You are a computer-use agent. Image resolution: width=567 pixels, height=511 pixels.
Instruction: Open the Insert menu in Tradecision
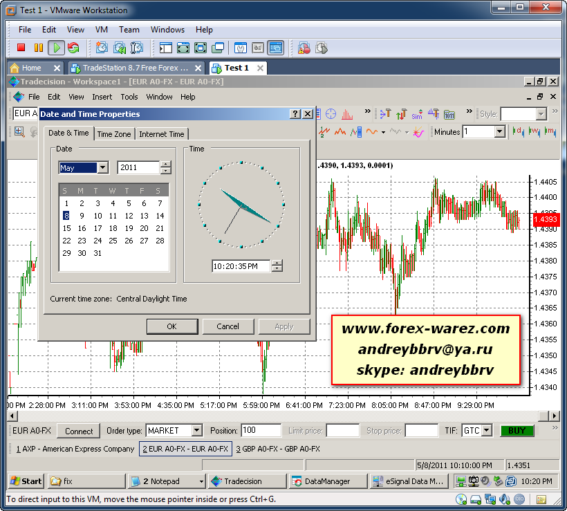pyautogui.click(x=102, y=97)
